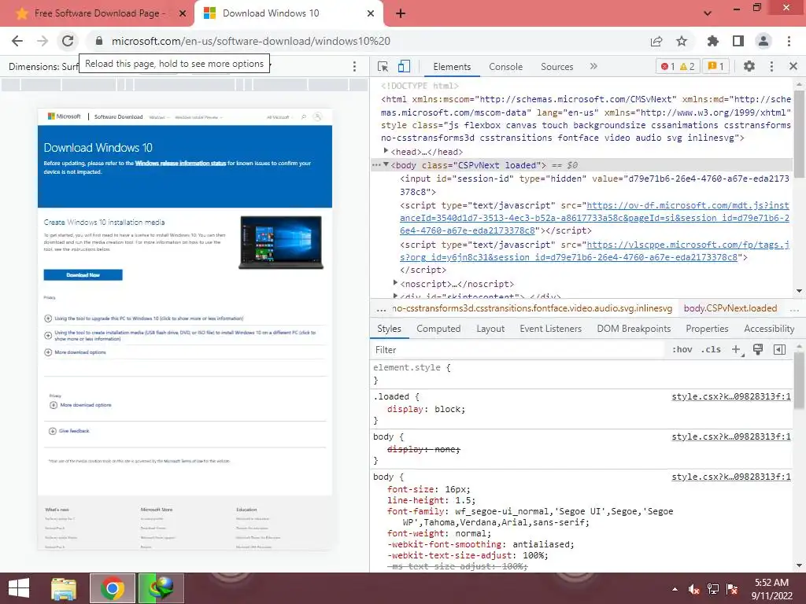This screenshot has width=806, height=604.
Task: Open the vlscppe.microsoft.com tags.js link
Action: [x=594, y=251]
